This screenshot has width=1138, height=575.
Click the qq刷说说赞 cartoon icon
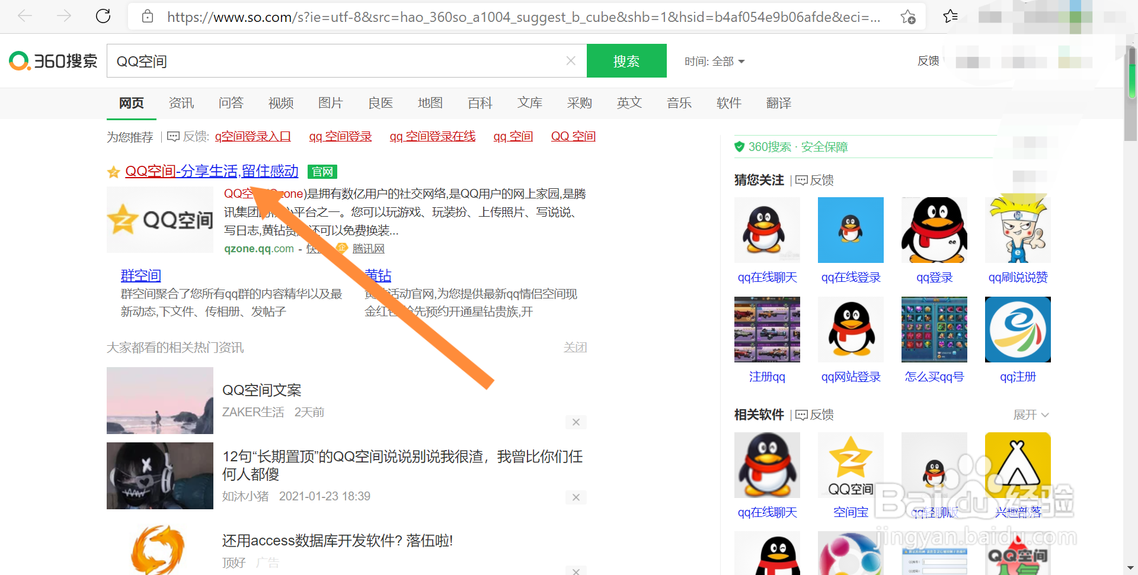[1018, 230]
